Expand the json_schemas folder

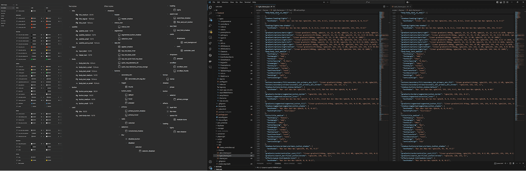click(x=222, y=123)
